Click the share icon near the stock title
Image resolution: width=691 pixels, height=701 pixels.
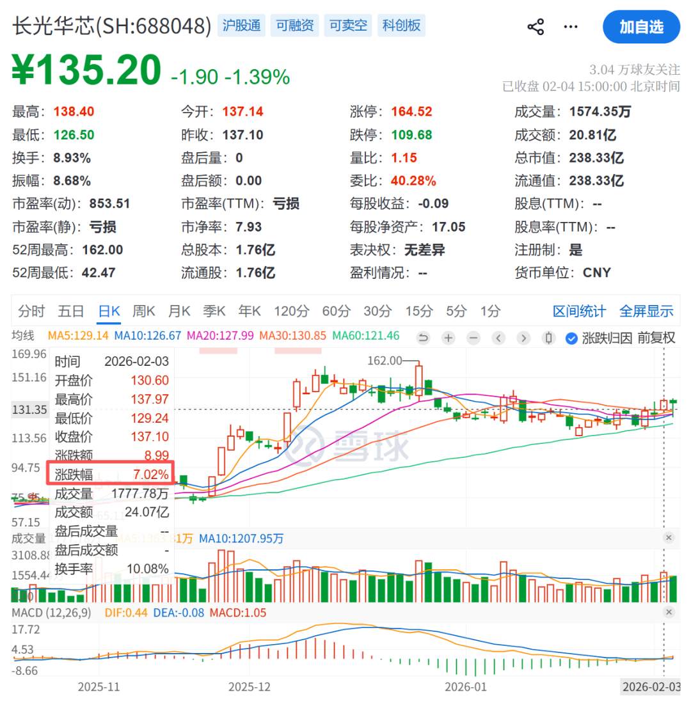(536, 27)
